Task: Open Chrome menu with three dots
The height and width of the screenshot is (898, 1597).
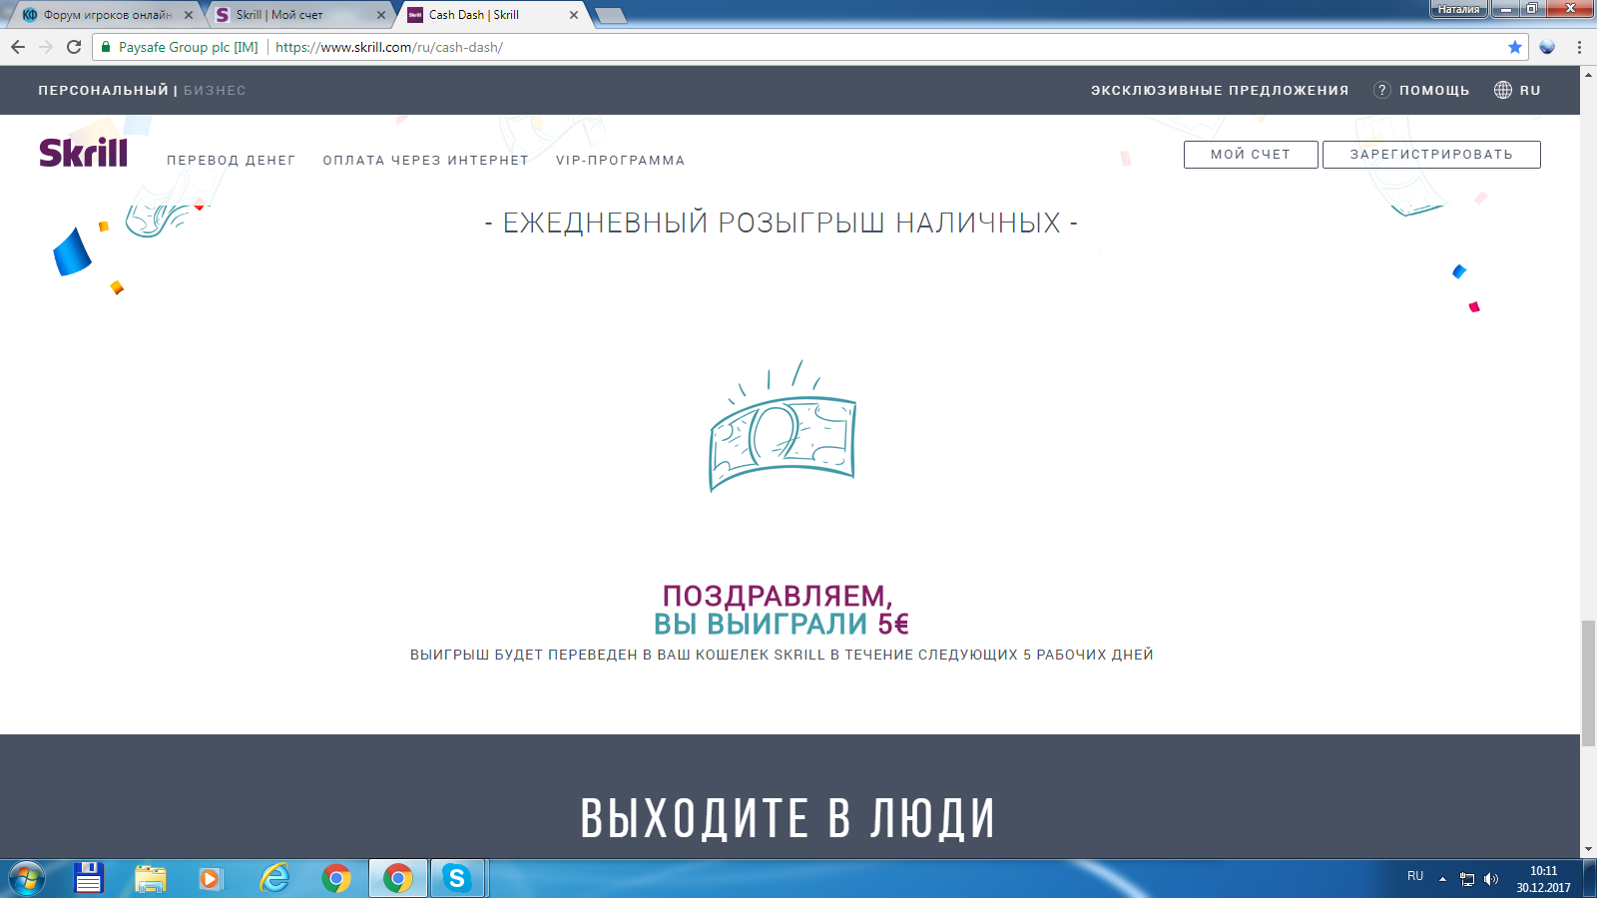Action: tap(1579, 47)
